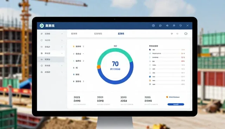
Task: Open the last sidebar menu item
Action: point(51,72)
